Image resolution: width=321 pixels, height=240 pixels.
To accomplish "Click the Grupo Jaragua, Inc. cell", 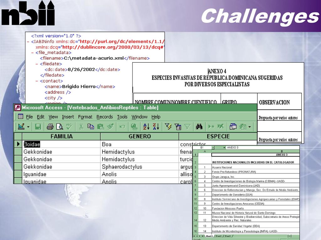I will (x=255, y=177).
